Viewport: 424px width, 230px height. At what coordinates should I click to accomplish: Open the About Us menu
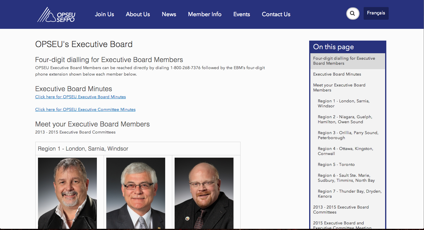click(x=138, y=14)
